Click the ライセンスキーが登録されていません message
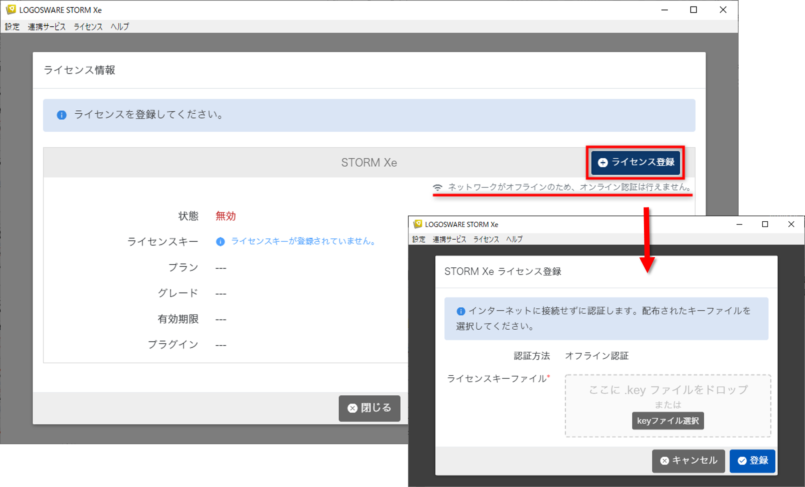The image size is (805, 487). point(303,241)
